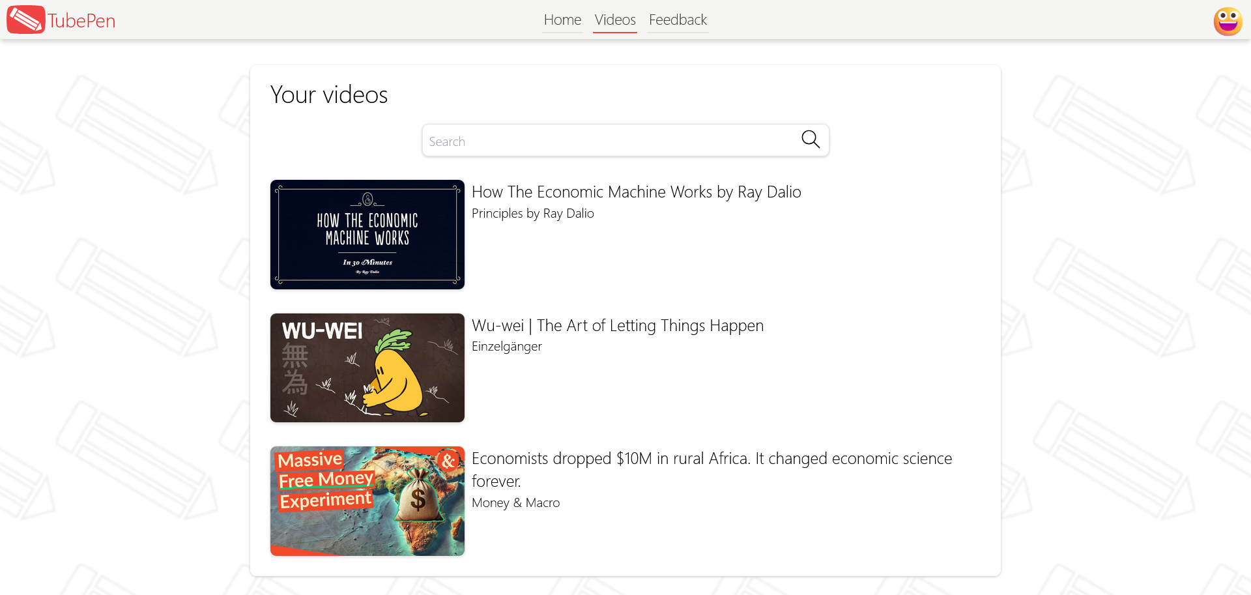Click 'Money & Macro' channel name
This screenshot has width=1251, height=595.
click(516, 502)
